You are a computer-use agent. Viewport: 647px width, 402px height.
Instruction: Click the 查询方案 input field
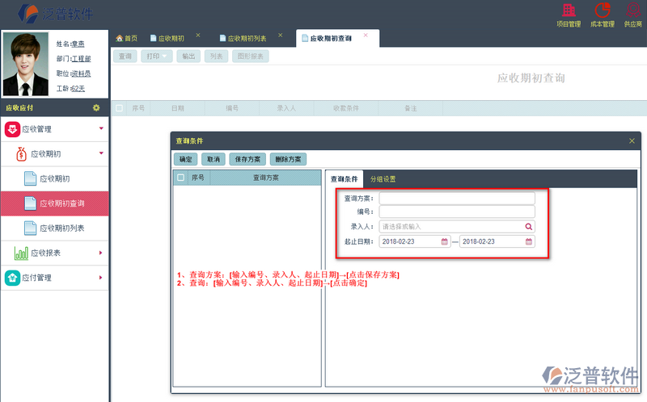[x=457, y=198]
